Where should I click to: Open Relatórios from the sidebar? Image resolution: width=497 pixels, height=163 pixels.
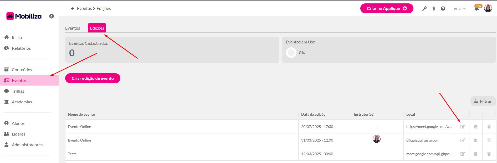[21, 48]
